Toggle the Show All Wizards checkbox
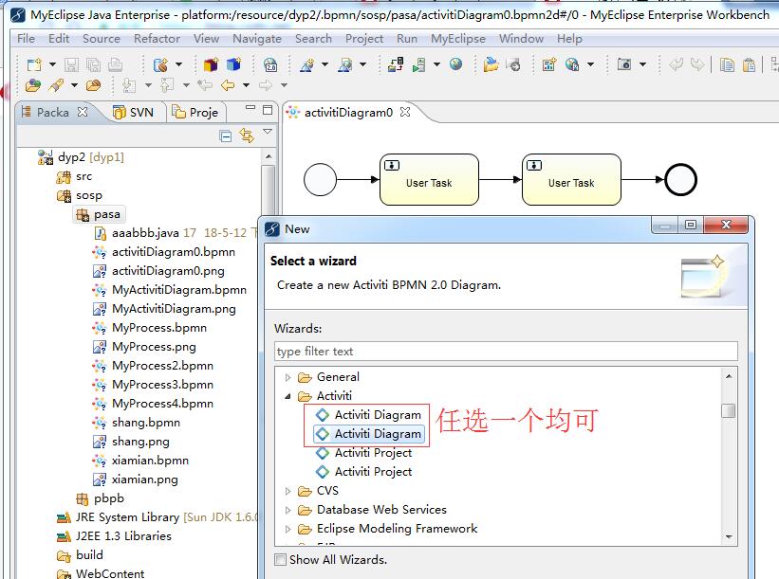The height and width of the screenshot is (579, 779). tap(281, 560)
